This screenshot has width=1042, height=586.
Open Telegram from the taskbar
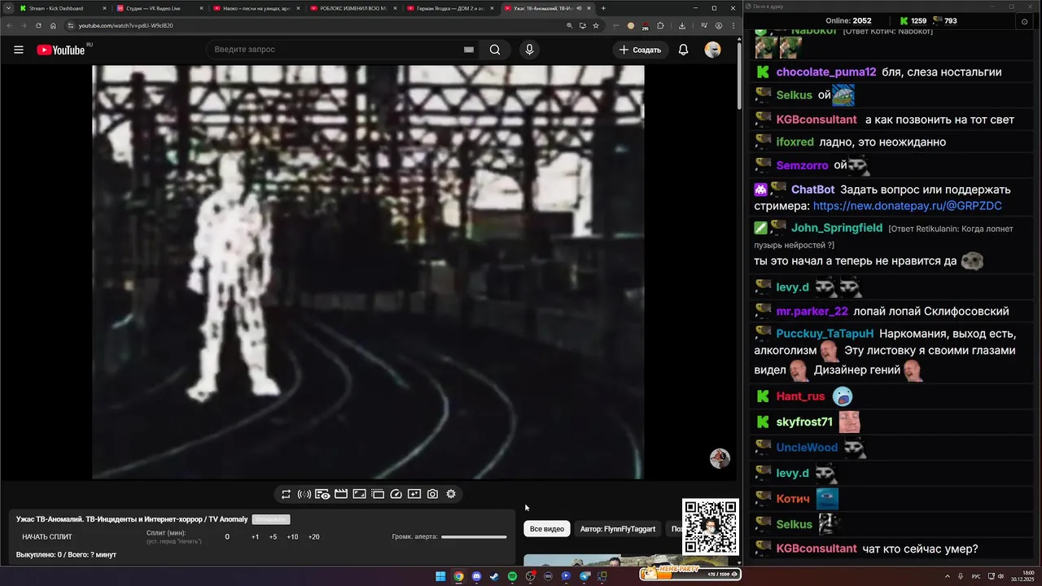584,576
